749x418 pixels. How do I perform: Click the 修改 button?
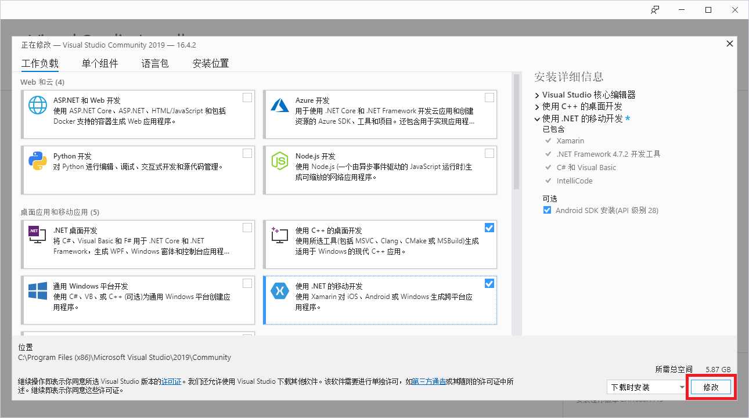point(711,387)
